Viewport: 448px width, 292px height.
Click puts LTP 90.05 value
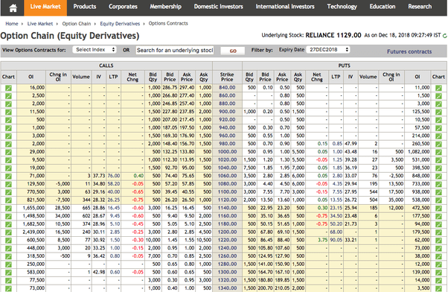(336, 241)
